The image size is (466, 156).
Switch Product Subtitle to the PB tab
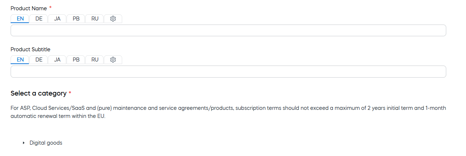76,60
